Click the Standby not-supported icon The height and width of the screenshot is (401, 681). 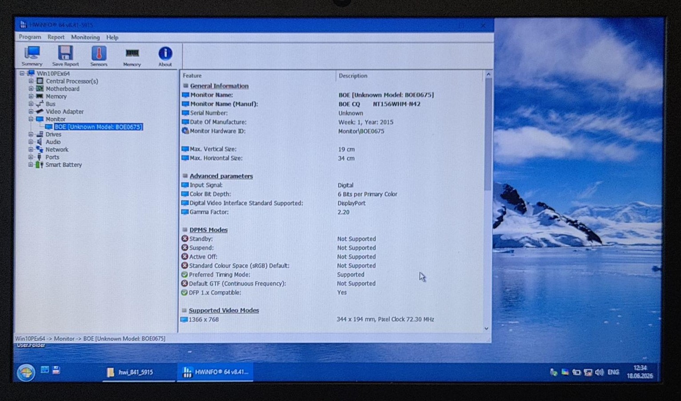pos(184,238)
